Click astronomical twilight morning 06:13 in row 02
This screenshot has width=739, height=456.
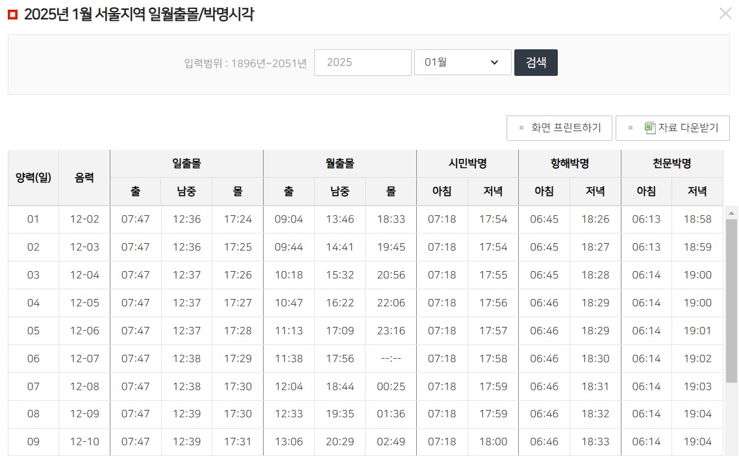click(646, 247)
